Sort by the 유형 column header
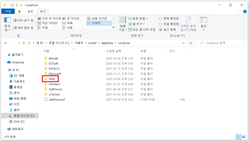The width and height of the screenshot is (249, 141). click(x=143, y=51)
